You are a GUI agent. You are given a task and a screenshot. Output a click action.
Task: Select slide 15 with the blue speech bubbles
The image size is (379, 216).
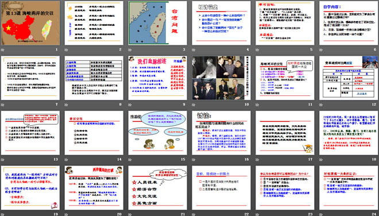pos(157,133)
